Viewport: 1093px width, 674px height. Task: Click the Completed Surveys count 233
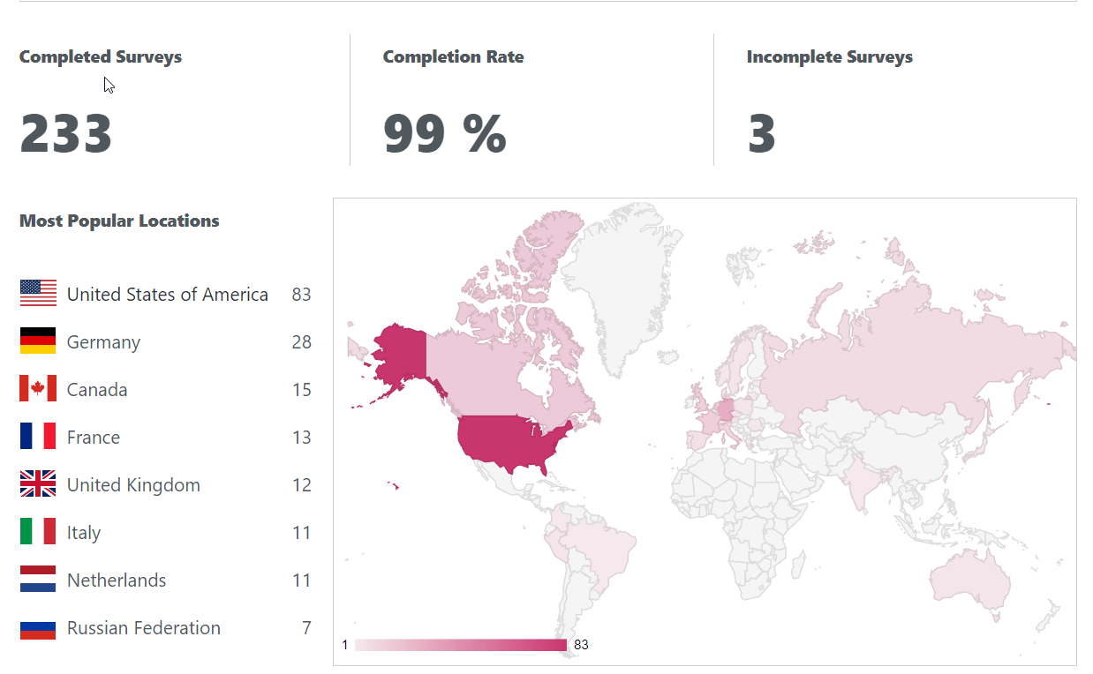click(x=66, y=134)
